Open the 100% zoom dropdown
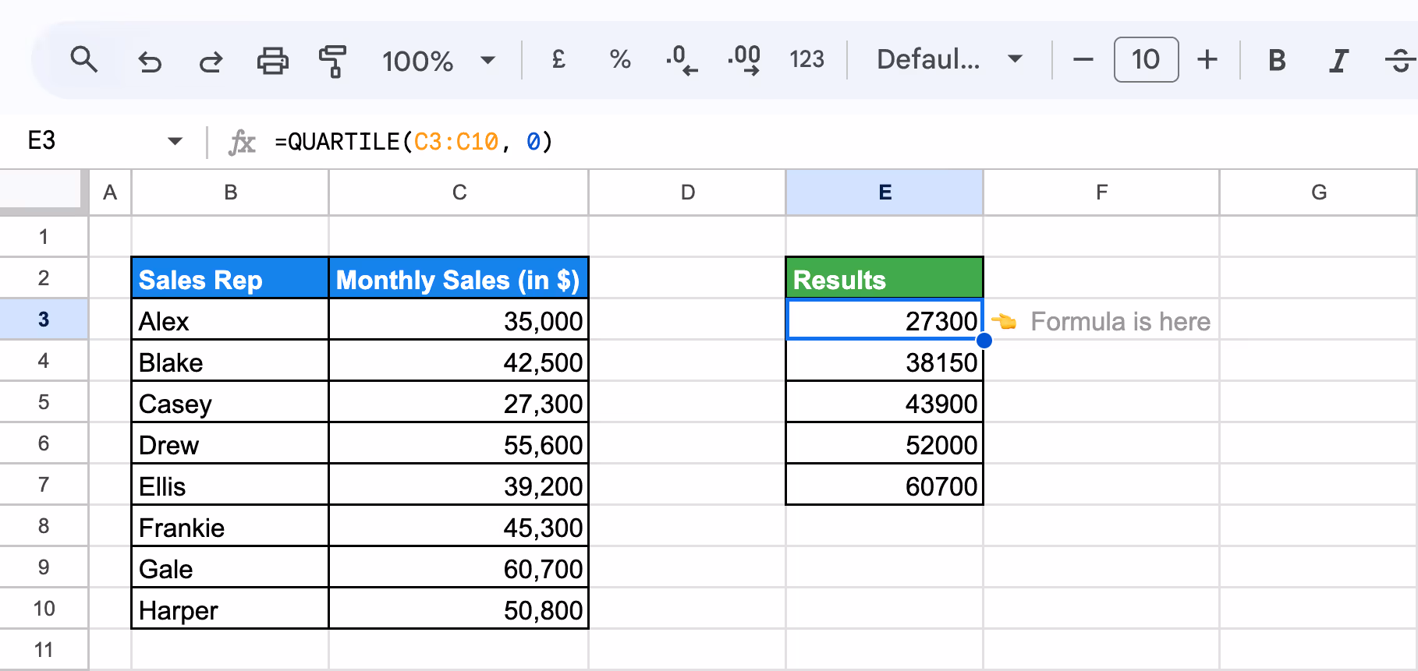 coord(438,60)
